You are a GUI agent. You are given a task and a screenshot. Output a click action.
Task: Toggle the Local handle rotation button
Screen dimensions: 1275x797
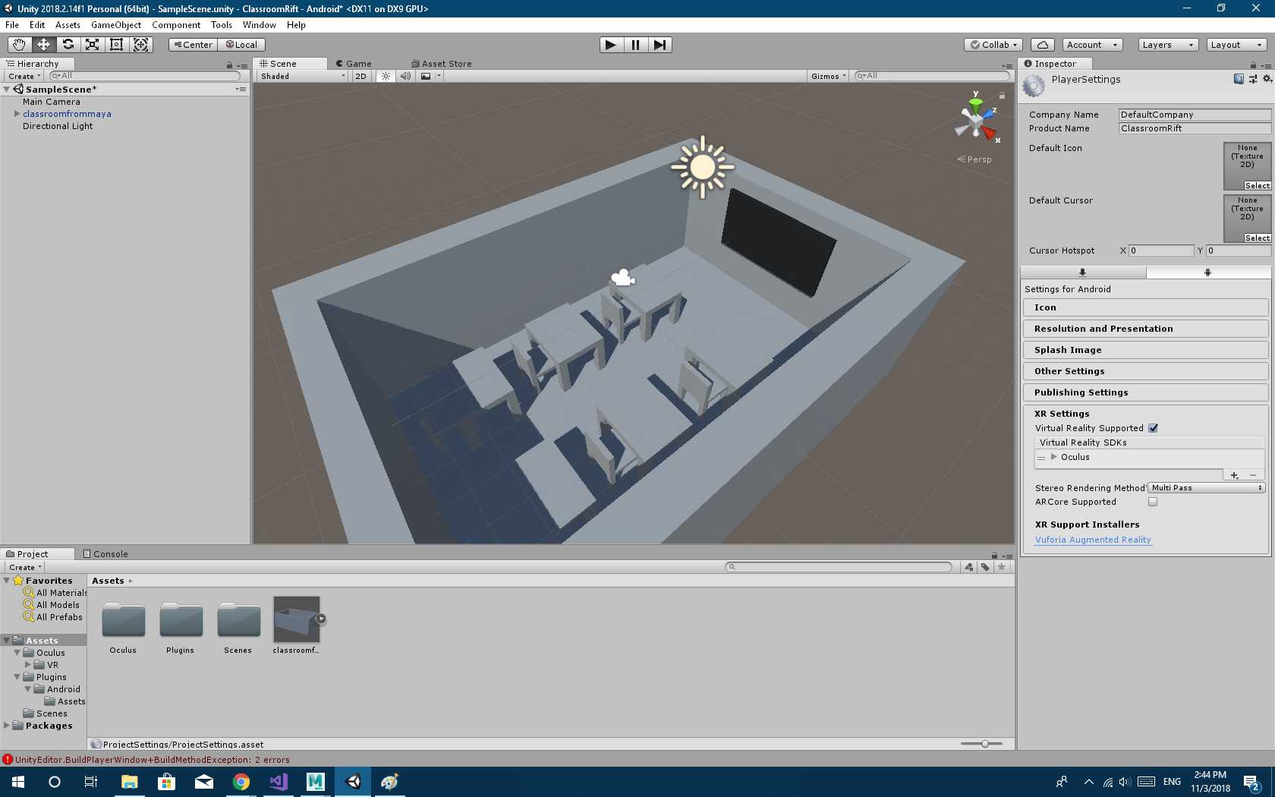(x=241, y=45)
